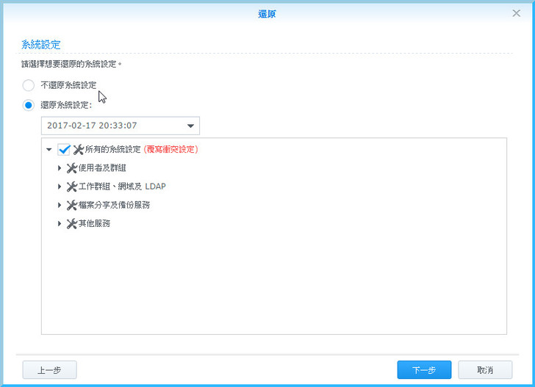Click the red 覆寫衝突設定 text

(171, 149)
